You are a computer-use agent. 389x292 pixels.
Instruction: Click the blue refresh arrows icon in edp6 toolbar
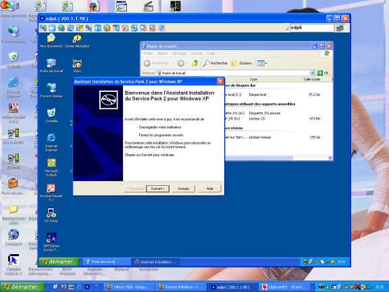tap(70, 28)
